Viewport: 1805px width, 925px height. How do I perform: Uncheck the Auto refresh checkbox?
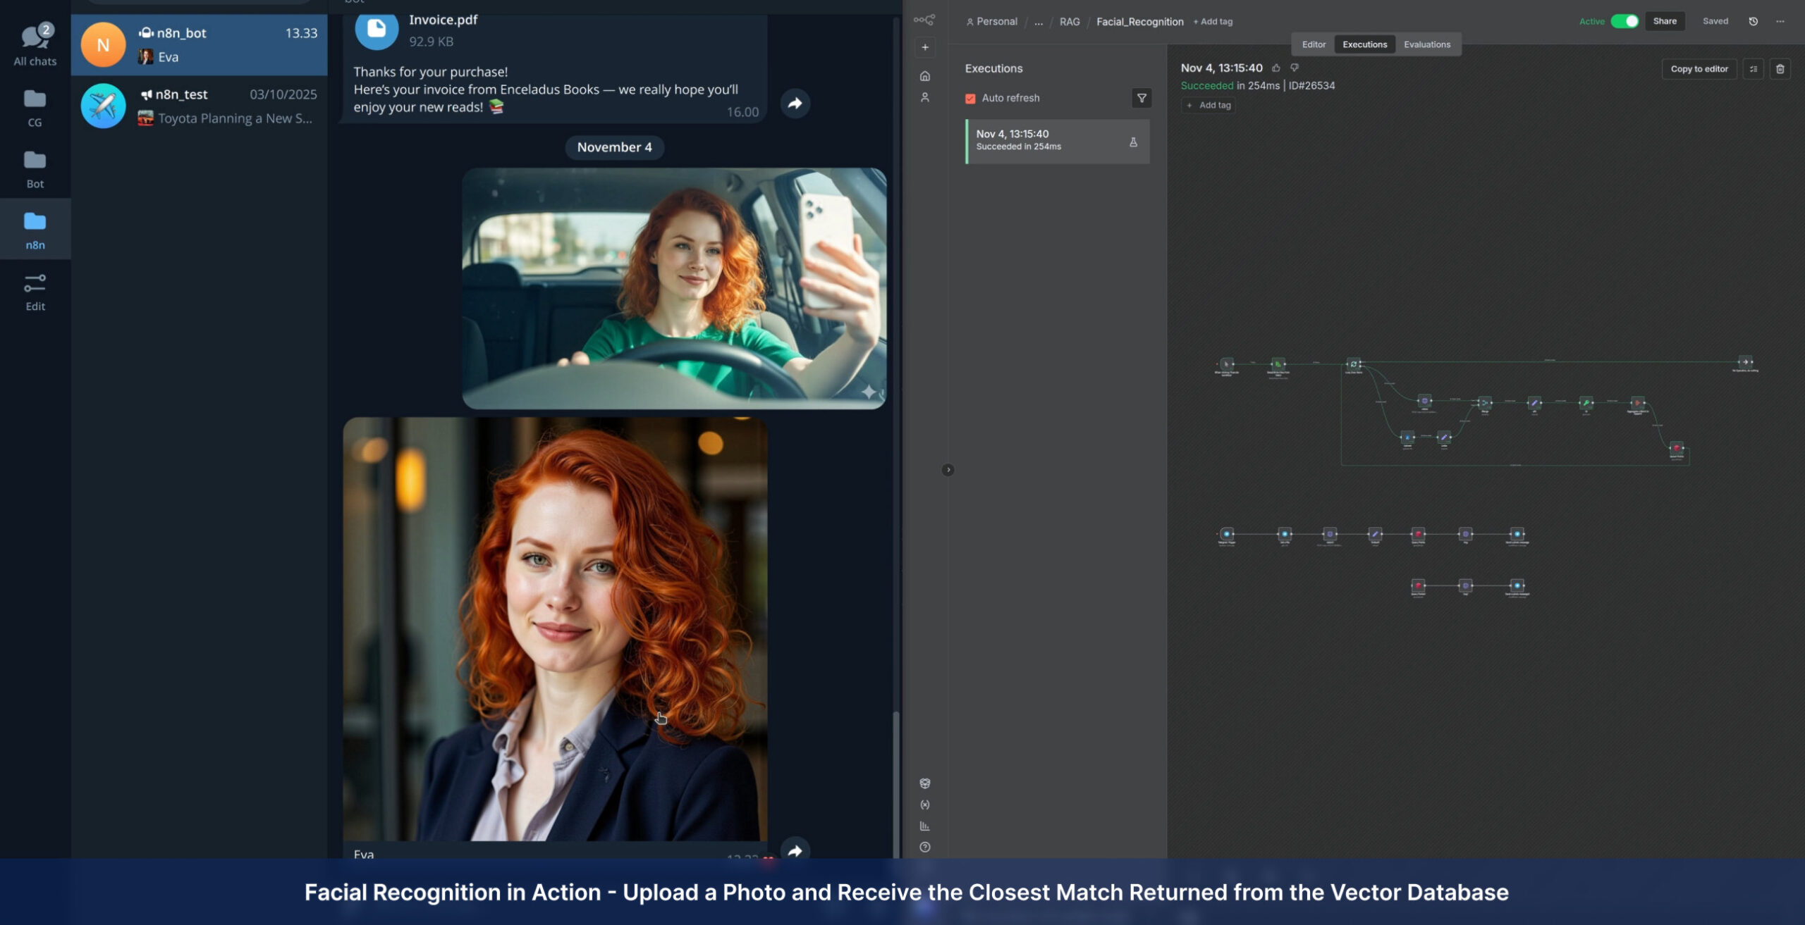point(970,99)
